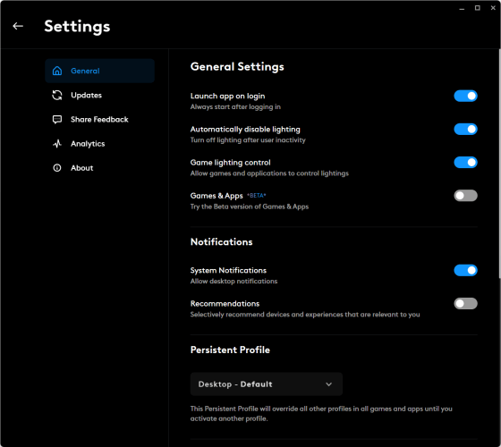The image size is (501, 447).
Task: Click the back arrow icon
Action: pos(18,26)
